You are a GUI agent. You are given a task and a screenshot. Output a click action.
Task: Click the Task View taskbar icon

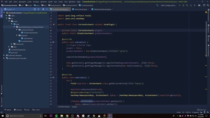[x=46, y=116]
